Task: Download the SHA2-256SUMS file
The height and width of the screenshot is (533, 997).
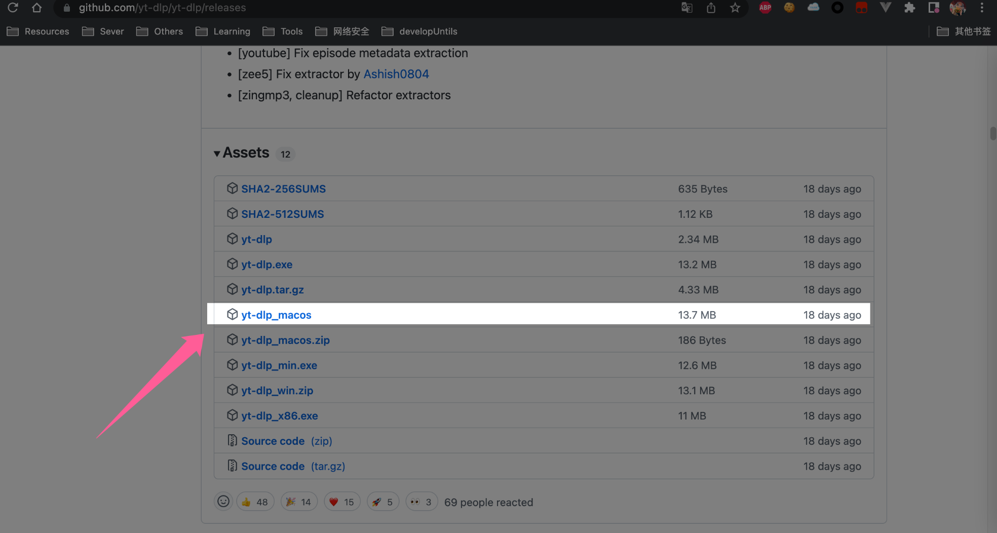Action: point(283,189)
